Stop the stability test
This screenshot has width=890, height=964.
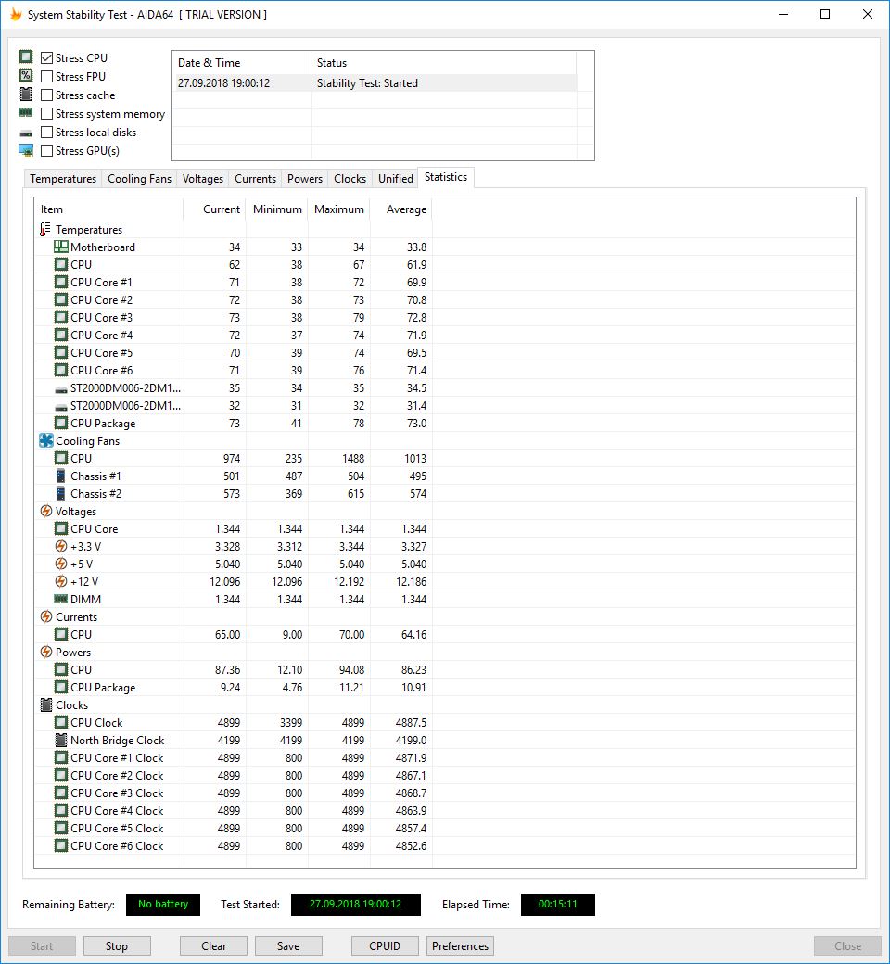point(117,946)
